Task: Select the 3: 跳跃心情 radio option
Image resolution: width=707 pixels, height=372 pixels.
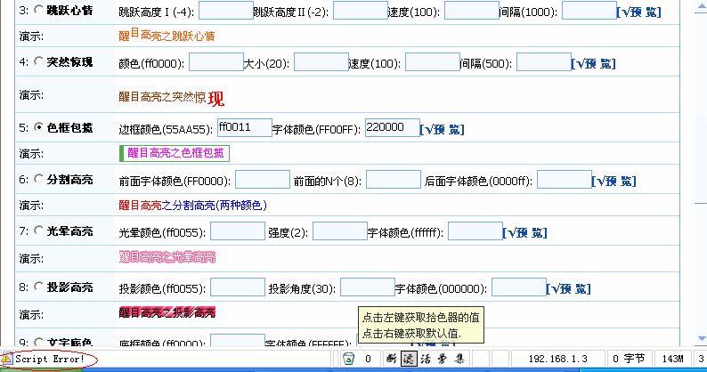Action: coord(39,10)
